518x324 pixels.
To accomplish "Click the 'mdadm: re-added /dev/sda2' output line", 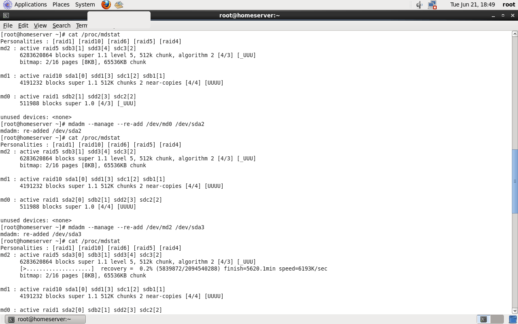I will tap(41, 131).
